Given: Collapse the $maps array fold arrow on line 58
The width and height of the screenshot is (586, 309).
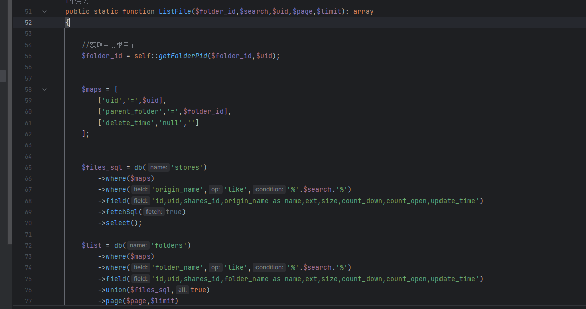Looking at the screenshot, I should (44, 89).
